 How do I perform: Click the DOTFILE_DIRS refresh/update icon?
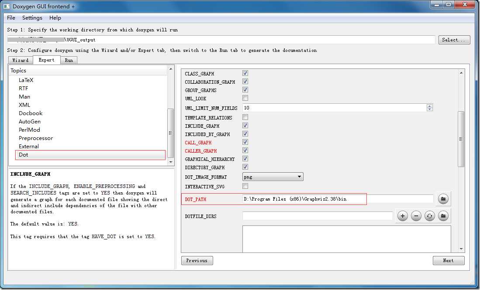click(429, 216)
